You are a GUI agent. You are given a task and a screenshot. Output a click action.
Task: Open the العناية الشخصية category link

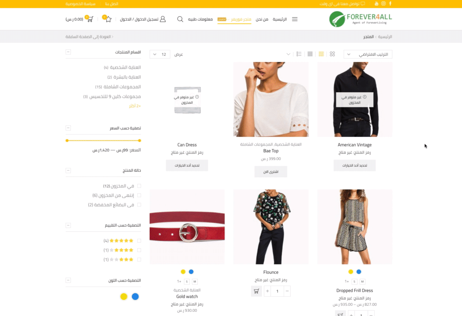(125, 67)
